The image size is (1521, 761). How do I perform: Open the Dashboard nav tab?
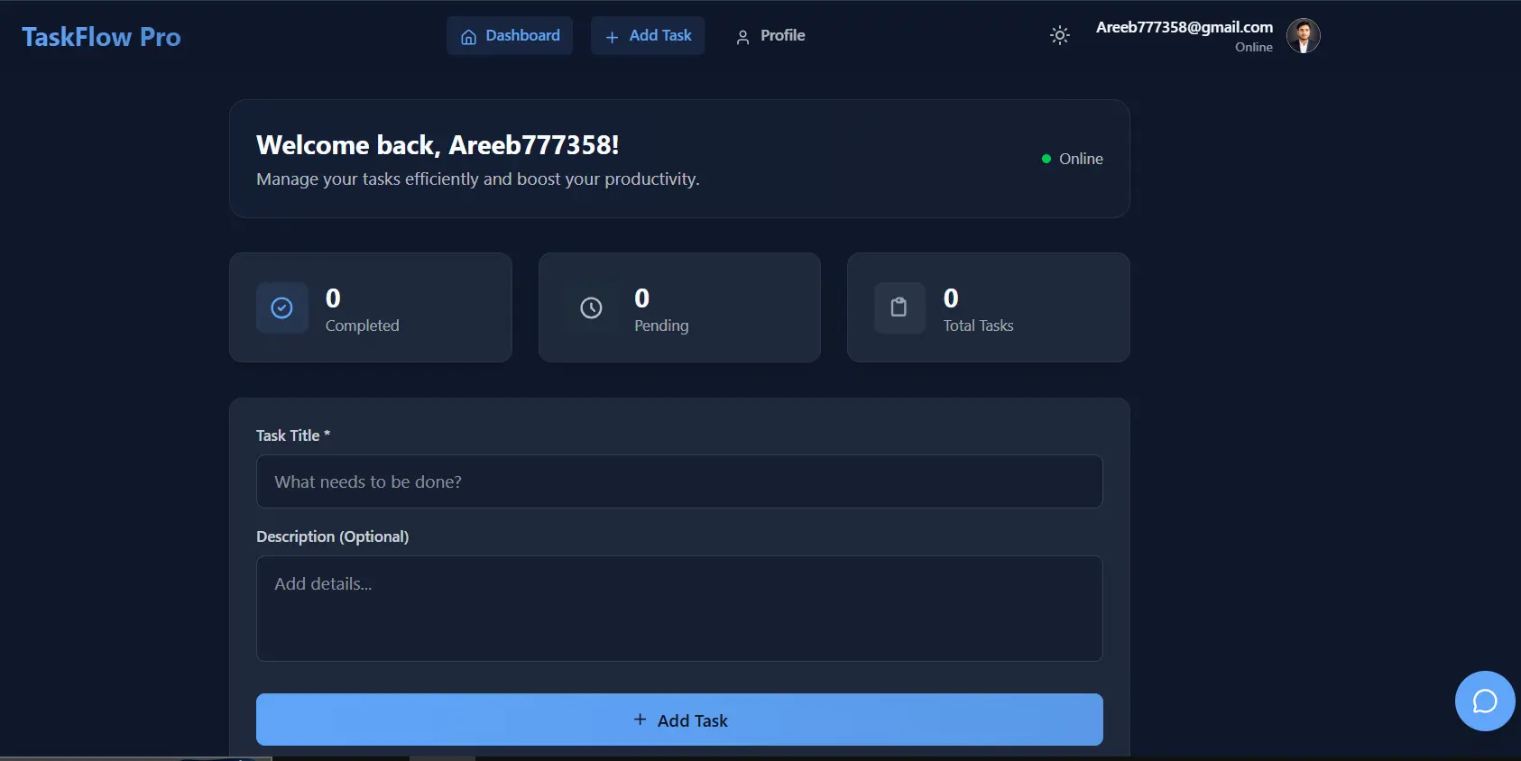pyautogui.click(x=510, y=36)
